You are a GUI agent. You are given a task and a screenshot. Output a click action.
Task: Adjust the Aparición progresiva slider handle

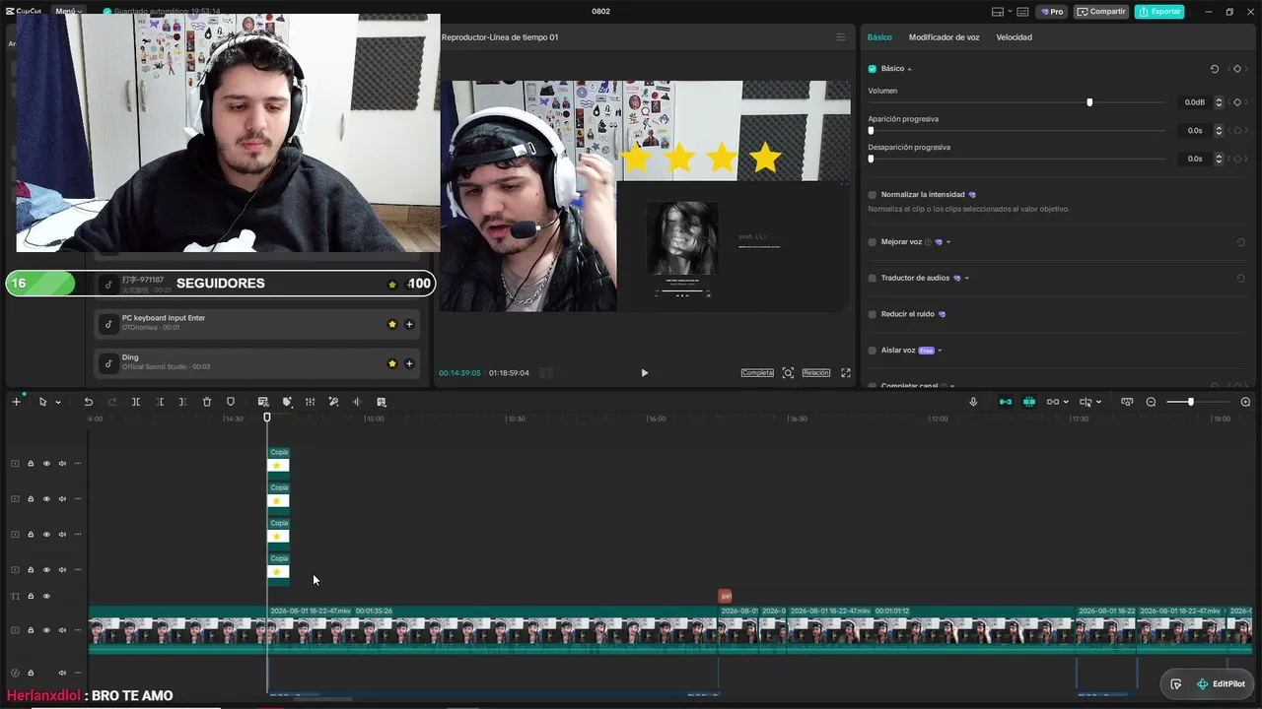tap(871, 130)
